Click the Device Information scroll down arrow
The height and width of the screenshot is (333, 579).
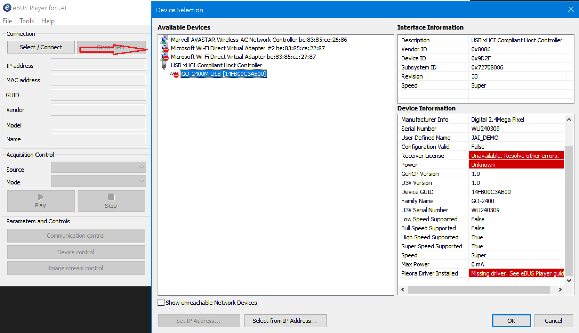[x=569, y=281]
